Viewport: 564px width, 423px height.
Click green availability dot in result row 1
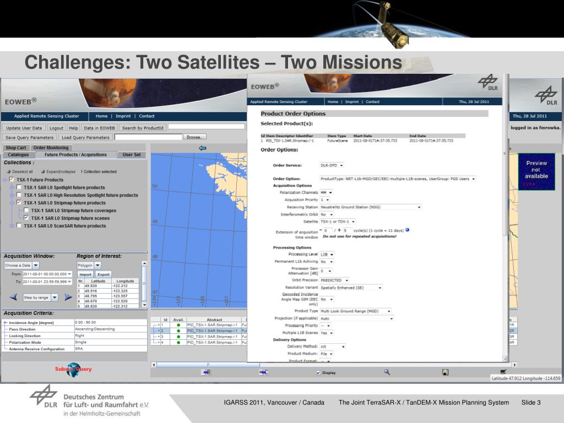[x=178, y=325]
